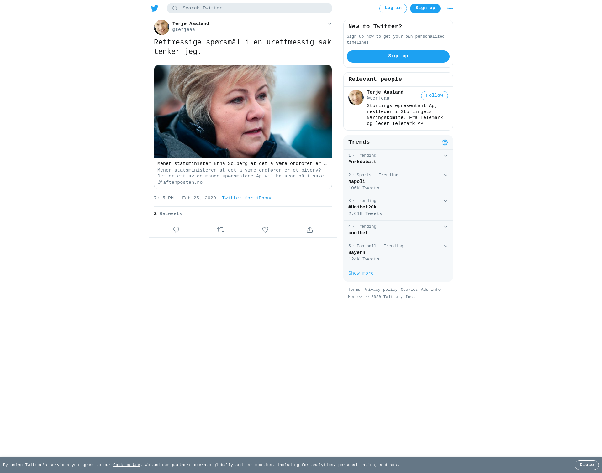The height and width of the screenshot is (473, 602).
Task: Expand options for #nrkdebatt trend
Action: coord(446,156)
